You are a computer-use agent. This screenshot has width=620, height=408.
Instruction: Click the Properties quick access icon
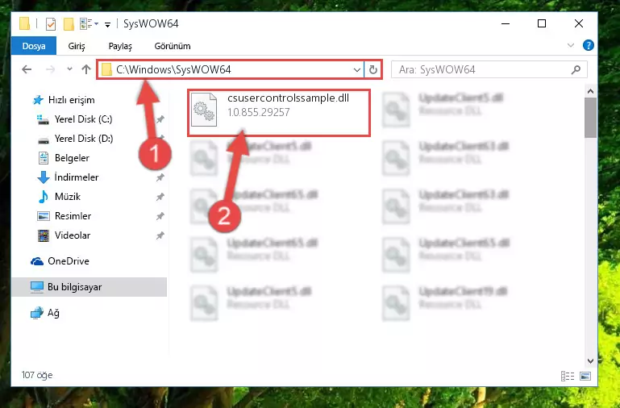point(51,24)
